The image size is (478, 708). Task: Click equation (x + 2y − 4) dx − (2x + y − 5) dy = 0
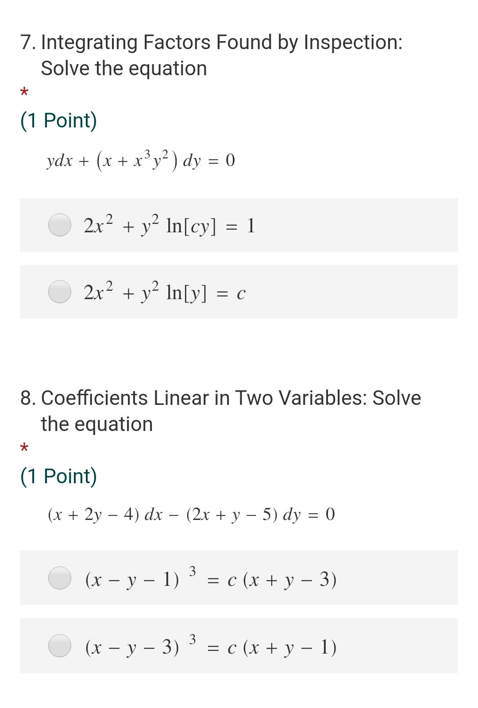click(190, 515)
